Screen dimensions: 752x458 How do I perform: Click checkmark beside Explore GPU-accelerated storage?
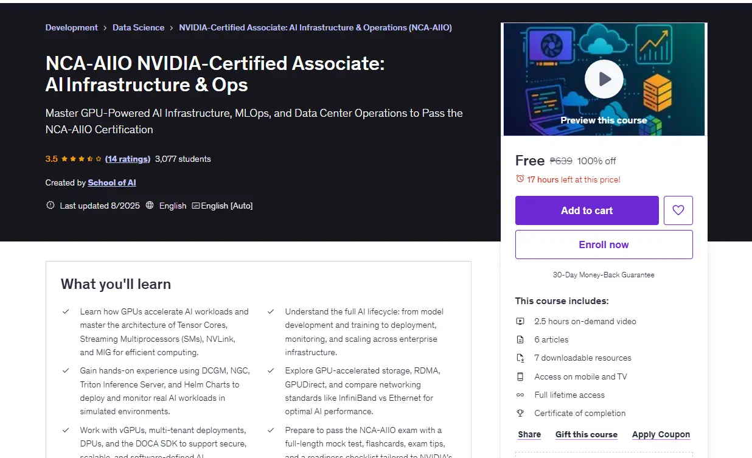[271, 370]
